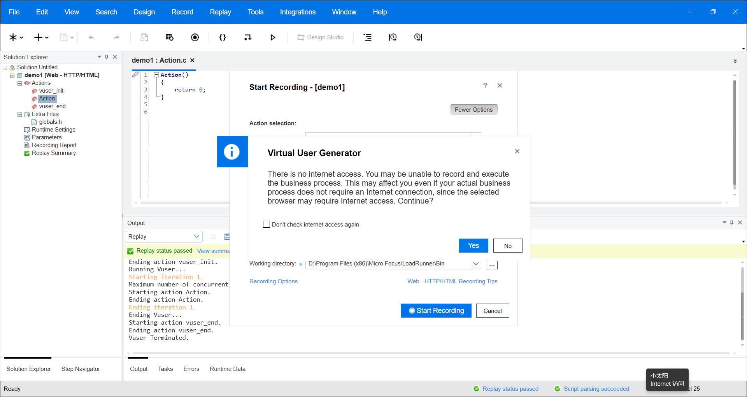Click the Help question mark in Start Recording

click(x=485, y=85)
